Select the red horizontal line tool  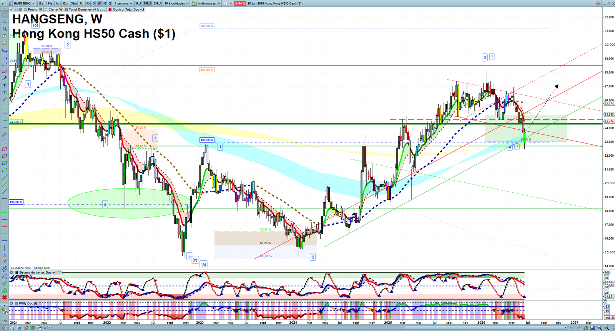(x=5, y=127)
